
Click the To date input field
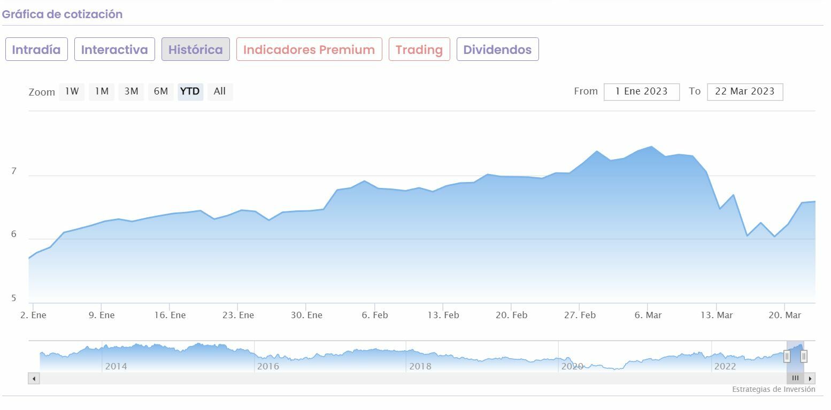pos(744,92)
